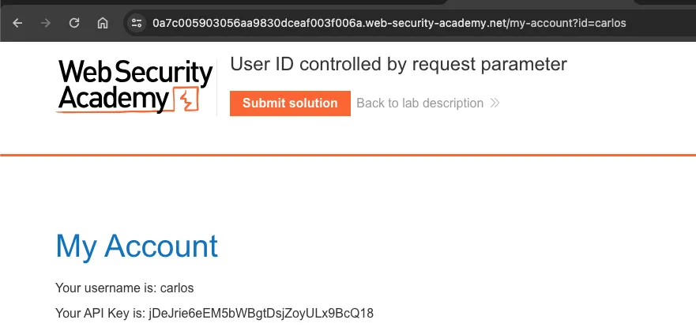The height and width of the screenshot is (331, 696).
Task: Click the browser back arrow
Action: [x=17, y=23]
